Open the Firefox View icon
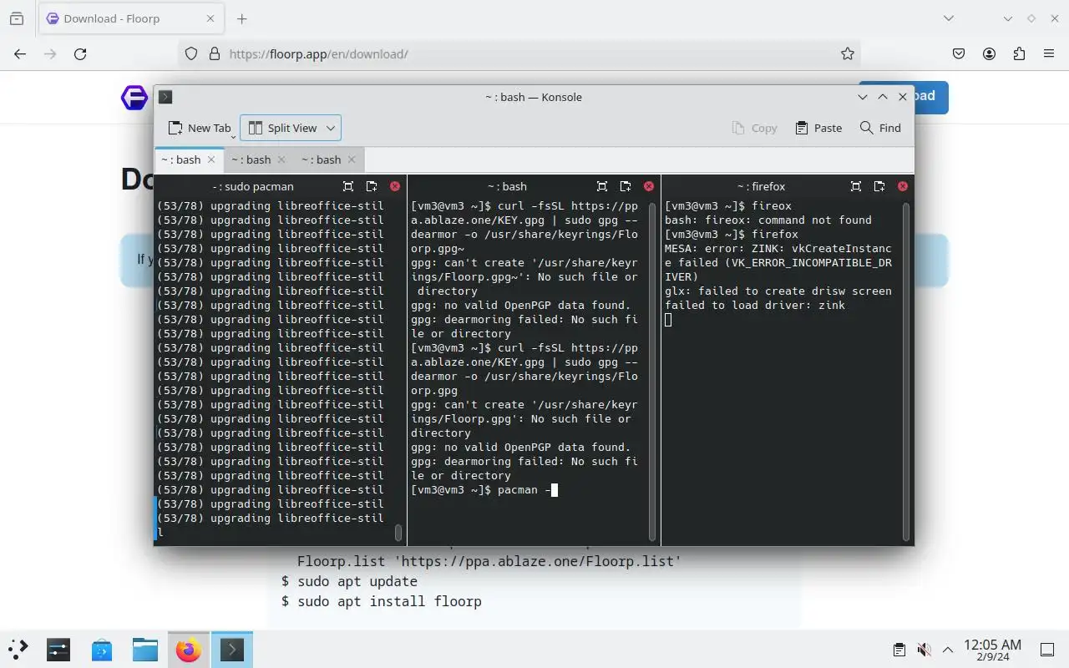 [16, 18]
